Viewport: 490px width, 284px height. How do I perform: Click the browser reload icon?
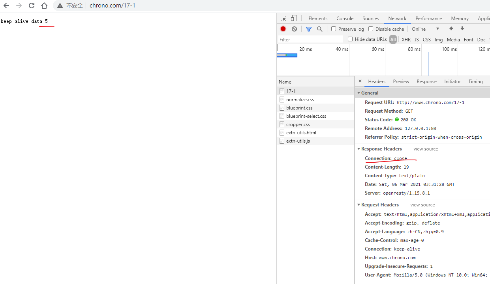point(32,6)
